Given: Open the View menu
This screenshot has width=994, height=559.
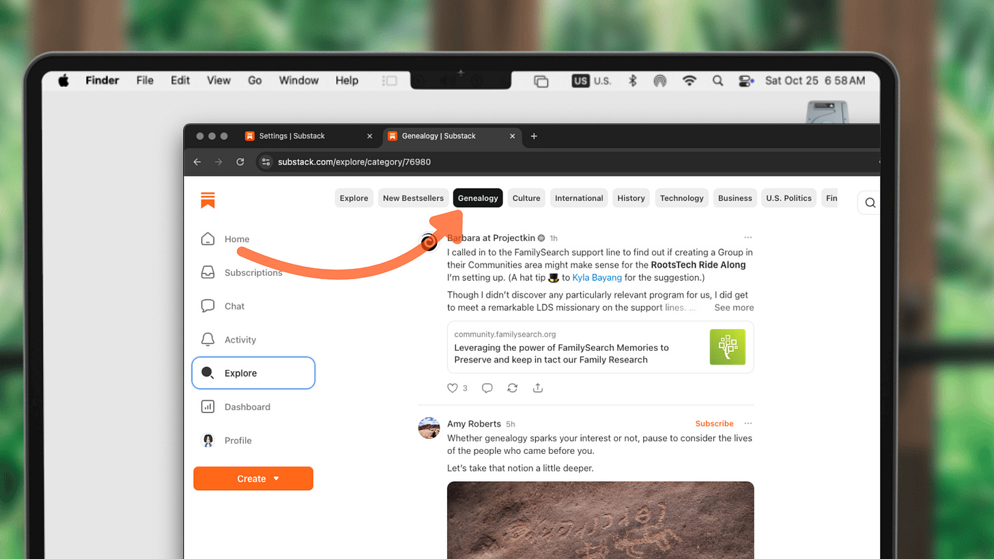Looking at the screenshot, I should (218, 81).
